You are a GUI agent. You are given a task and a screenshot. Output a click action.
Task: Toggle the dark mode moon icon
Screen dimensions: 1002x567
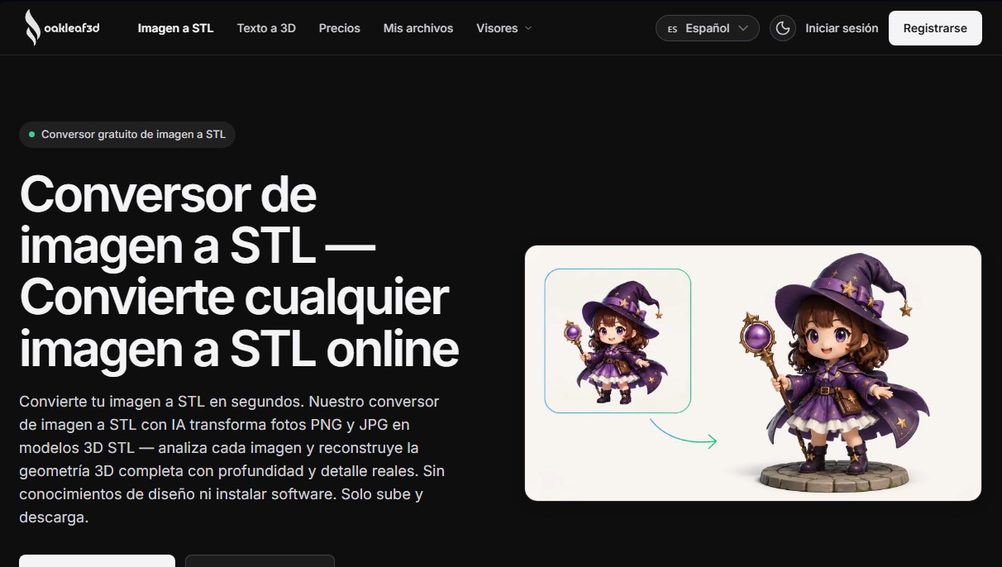782,28
